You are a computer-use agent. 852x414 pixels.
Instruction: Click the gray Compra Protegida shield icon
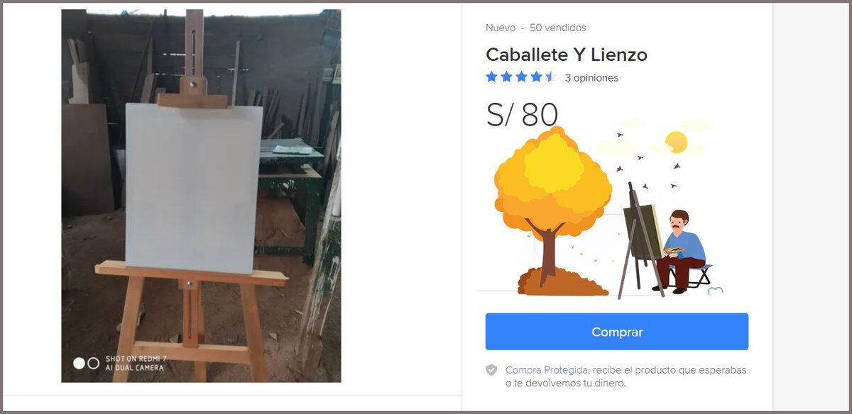point(491,370)
